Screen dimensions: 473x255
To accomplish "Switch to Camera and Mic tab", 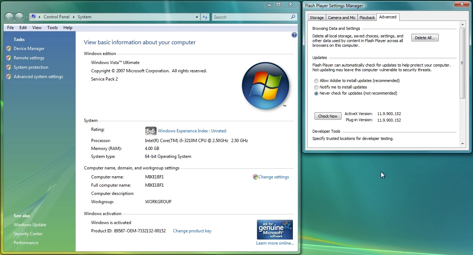I will pos(342,18).
